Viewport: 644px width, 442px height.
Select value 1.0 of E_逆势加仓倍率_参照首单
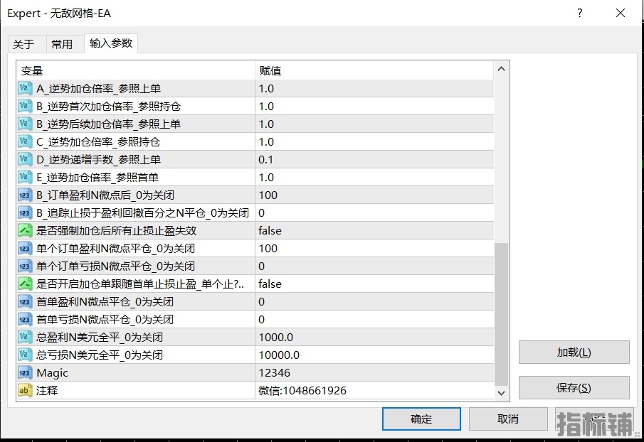point(266,178)
